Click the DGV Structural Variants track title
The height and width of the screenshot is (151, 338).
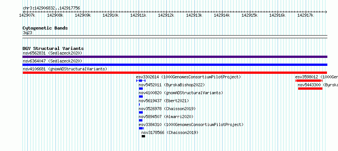click(x=53, y=48)
